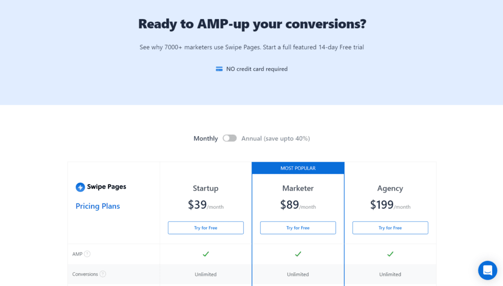The height and width of the screenshot is (286, 503).
Task: Open the chat widget icon
Action: coord(488,270)
